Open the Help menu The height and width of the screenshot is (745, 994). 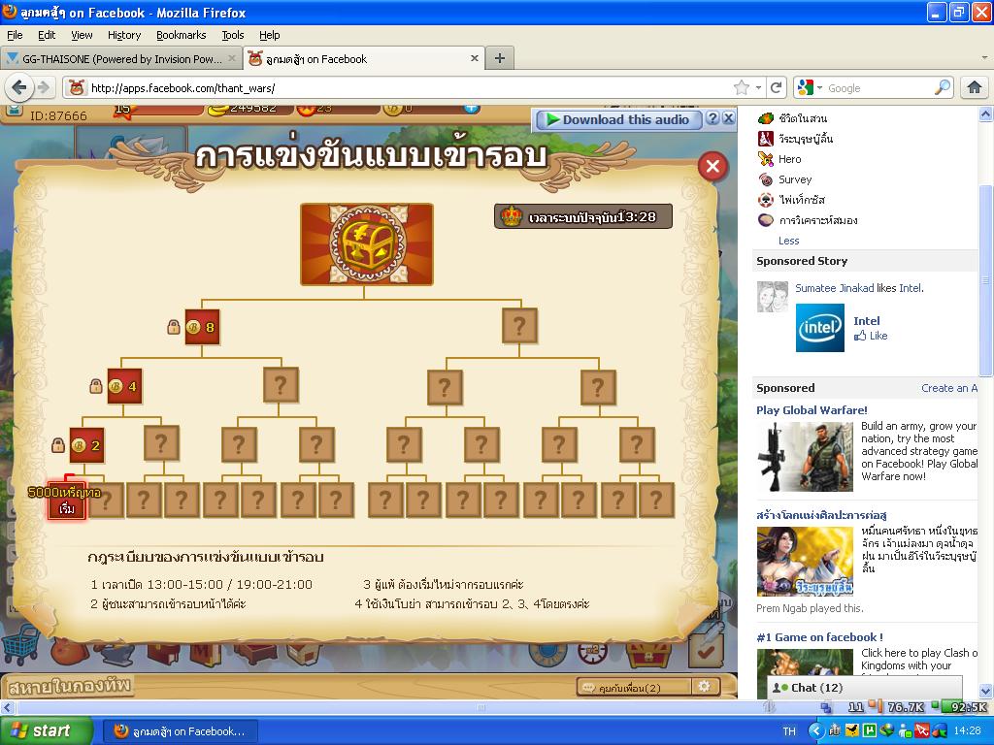coord(270,35)
